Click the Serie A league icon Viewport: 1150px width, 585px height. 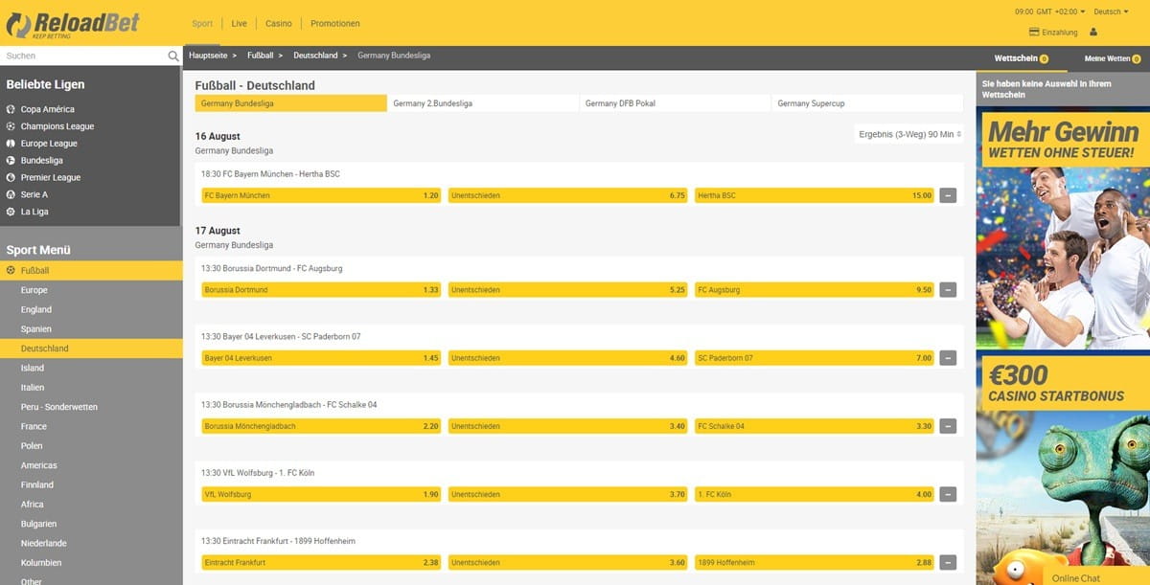click(x=11, y=194)
